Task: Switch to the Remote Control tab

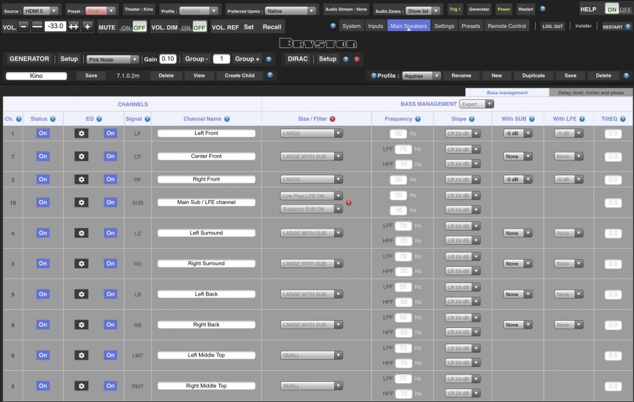Action: (507, 26)
